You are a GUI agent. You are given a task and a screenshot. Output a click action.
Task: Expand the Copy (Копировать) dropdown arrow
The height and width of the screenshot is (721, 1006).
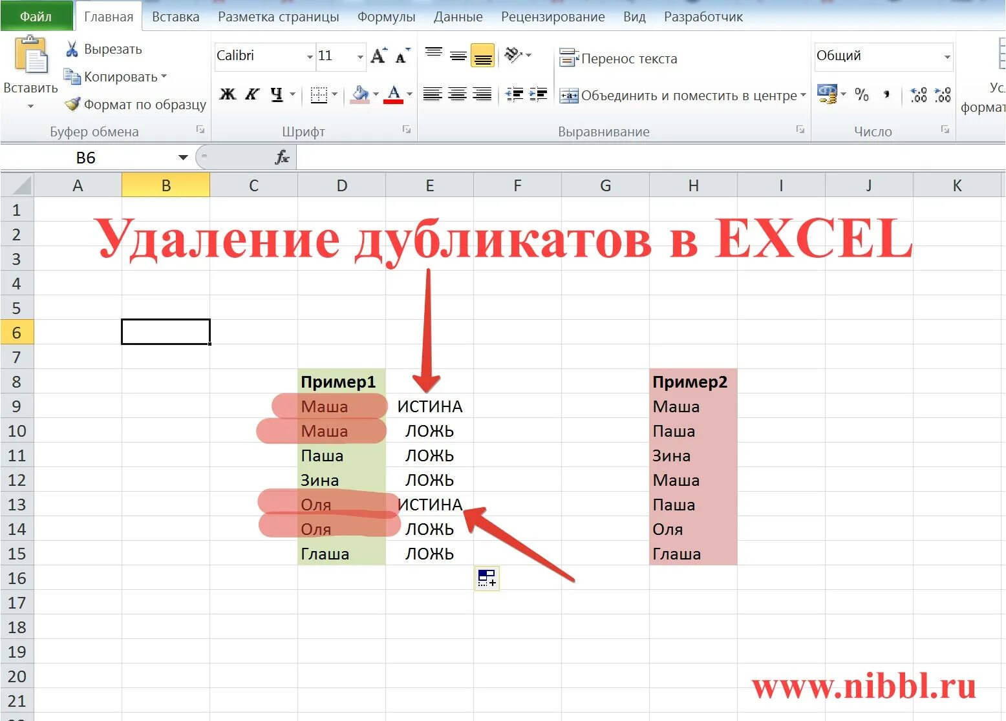[164, 76]
